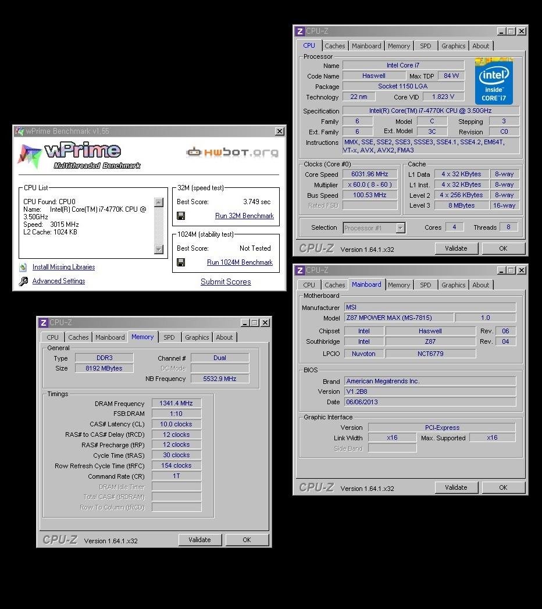Click the Bus Speed value 100.53 MHz
Viewport: 542px width, 609px height.
click(370, 195)
